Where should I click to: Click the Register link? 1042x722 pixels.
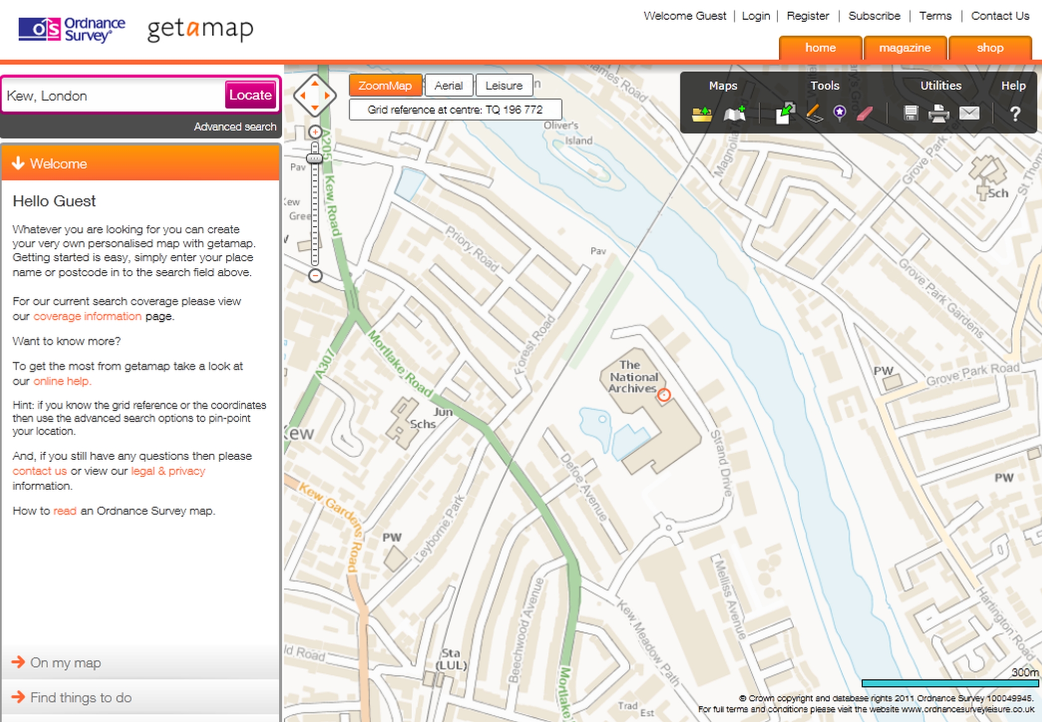[808, 16]
